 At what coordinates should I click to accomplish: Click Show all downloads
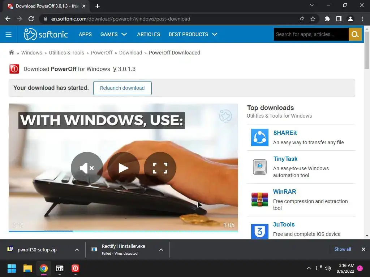343,249
